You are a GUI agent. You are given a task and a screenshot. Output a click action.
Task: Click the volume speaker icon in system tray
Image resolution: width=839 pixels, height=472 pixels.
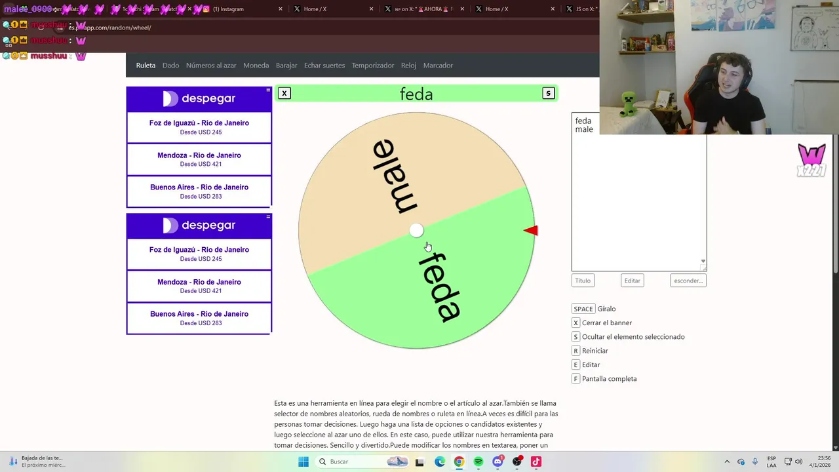799,462
